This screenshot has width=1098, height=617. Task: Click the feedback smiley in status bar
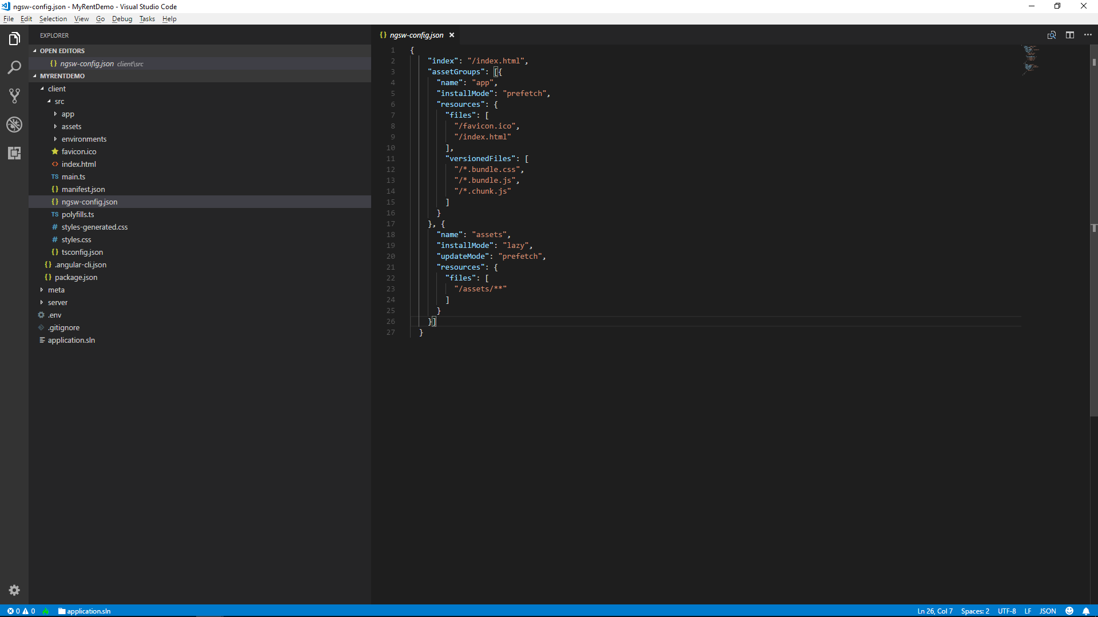pos(1069,611)
